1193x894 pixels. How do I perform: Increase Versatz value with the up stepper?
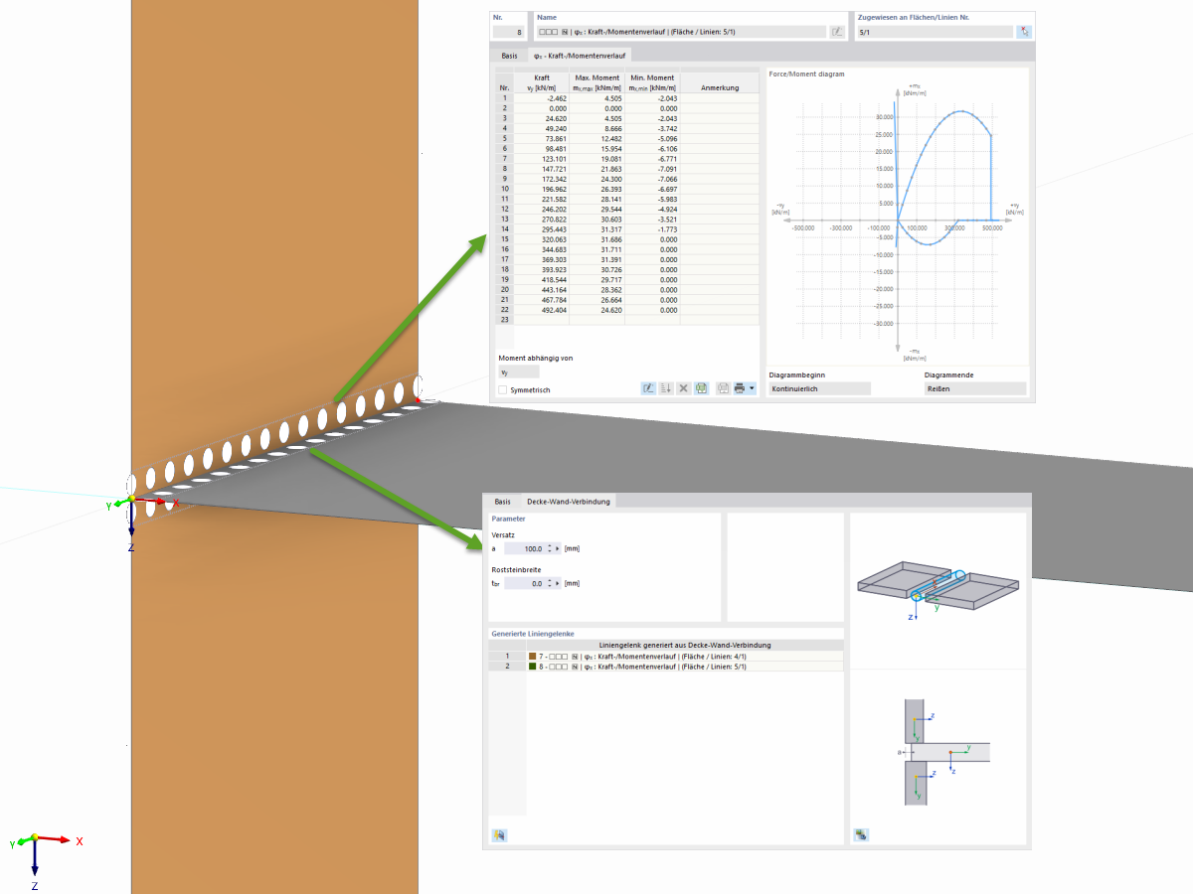550,544
